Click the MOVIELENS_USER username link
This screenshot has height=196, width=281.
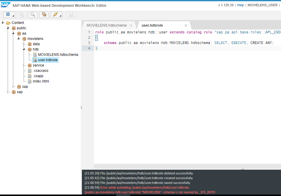pyautogui.click(x=262, y=5)
